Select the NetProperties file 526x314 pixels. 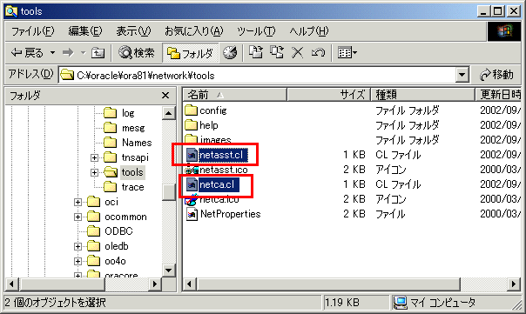pos(224,214)
